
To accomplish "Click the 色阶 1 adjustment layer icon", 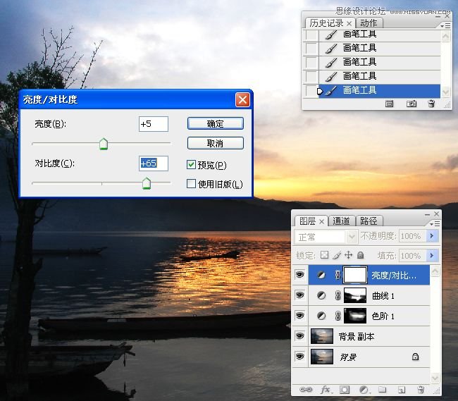I will coord(321,316).
